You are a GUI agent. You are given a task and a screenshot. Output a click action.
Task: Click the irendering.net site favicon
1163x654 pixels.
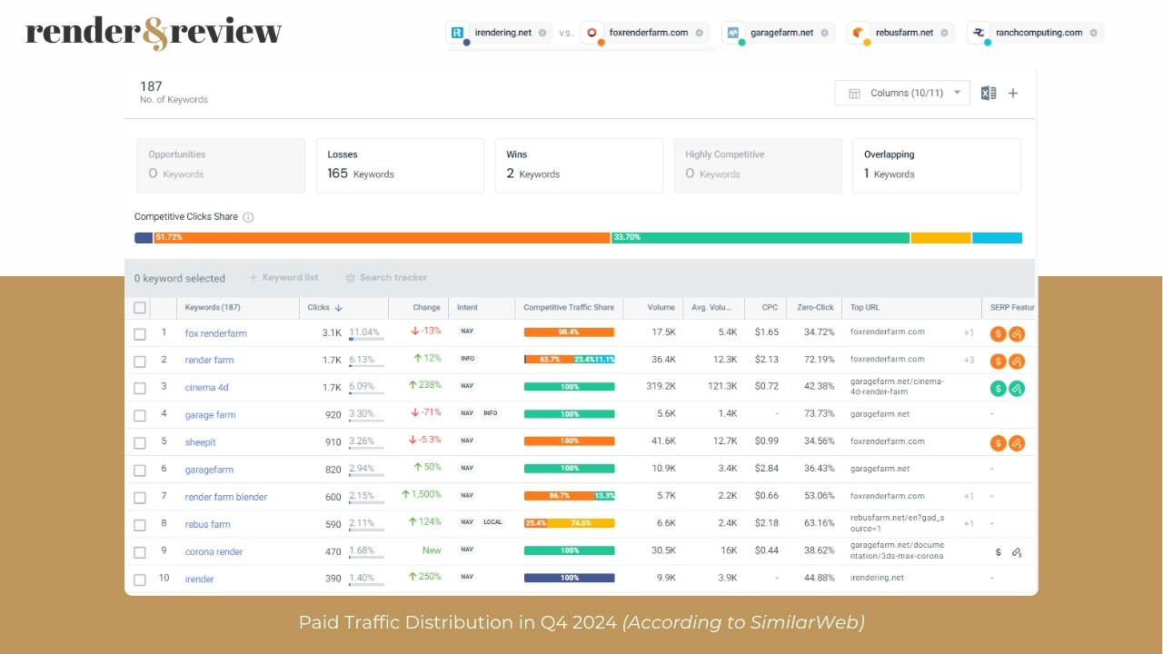pyautogui.click(x=458, y=33)
